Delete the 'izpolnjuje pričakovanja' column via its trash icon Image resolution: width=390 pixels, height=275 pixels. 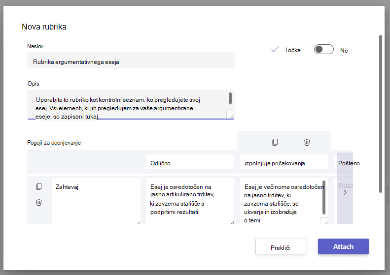307,142
